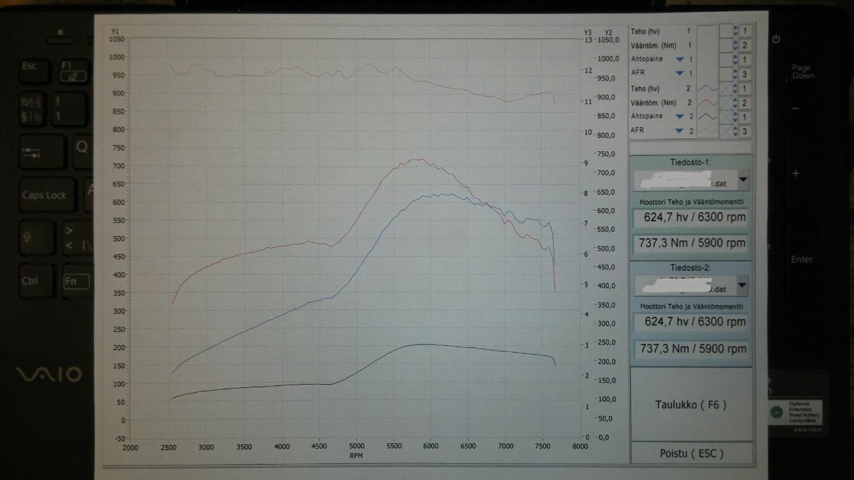Uncheck the Teho (hv) 2 curve checkbox

pyautogui.click(x=725, y=89)
